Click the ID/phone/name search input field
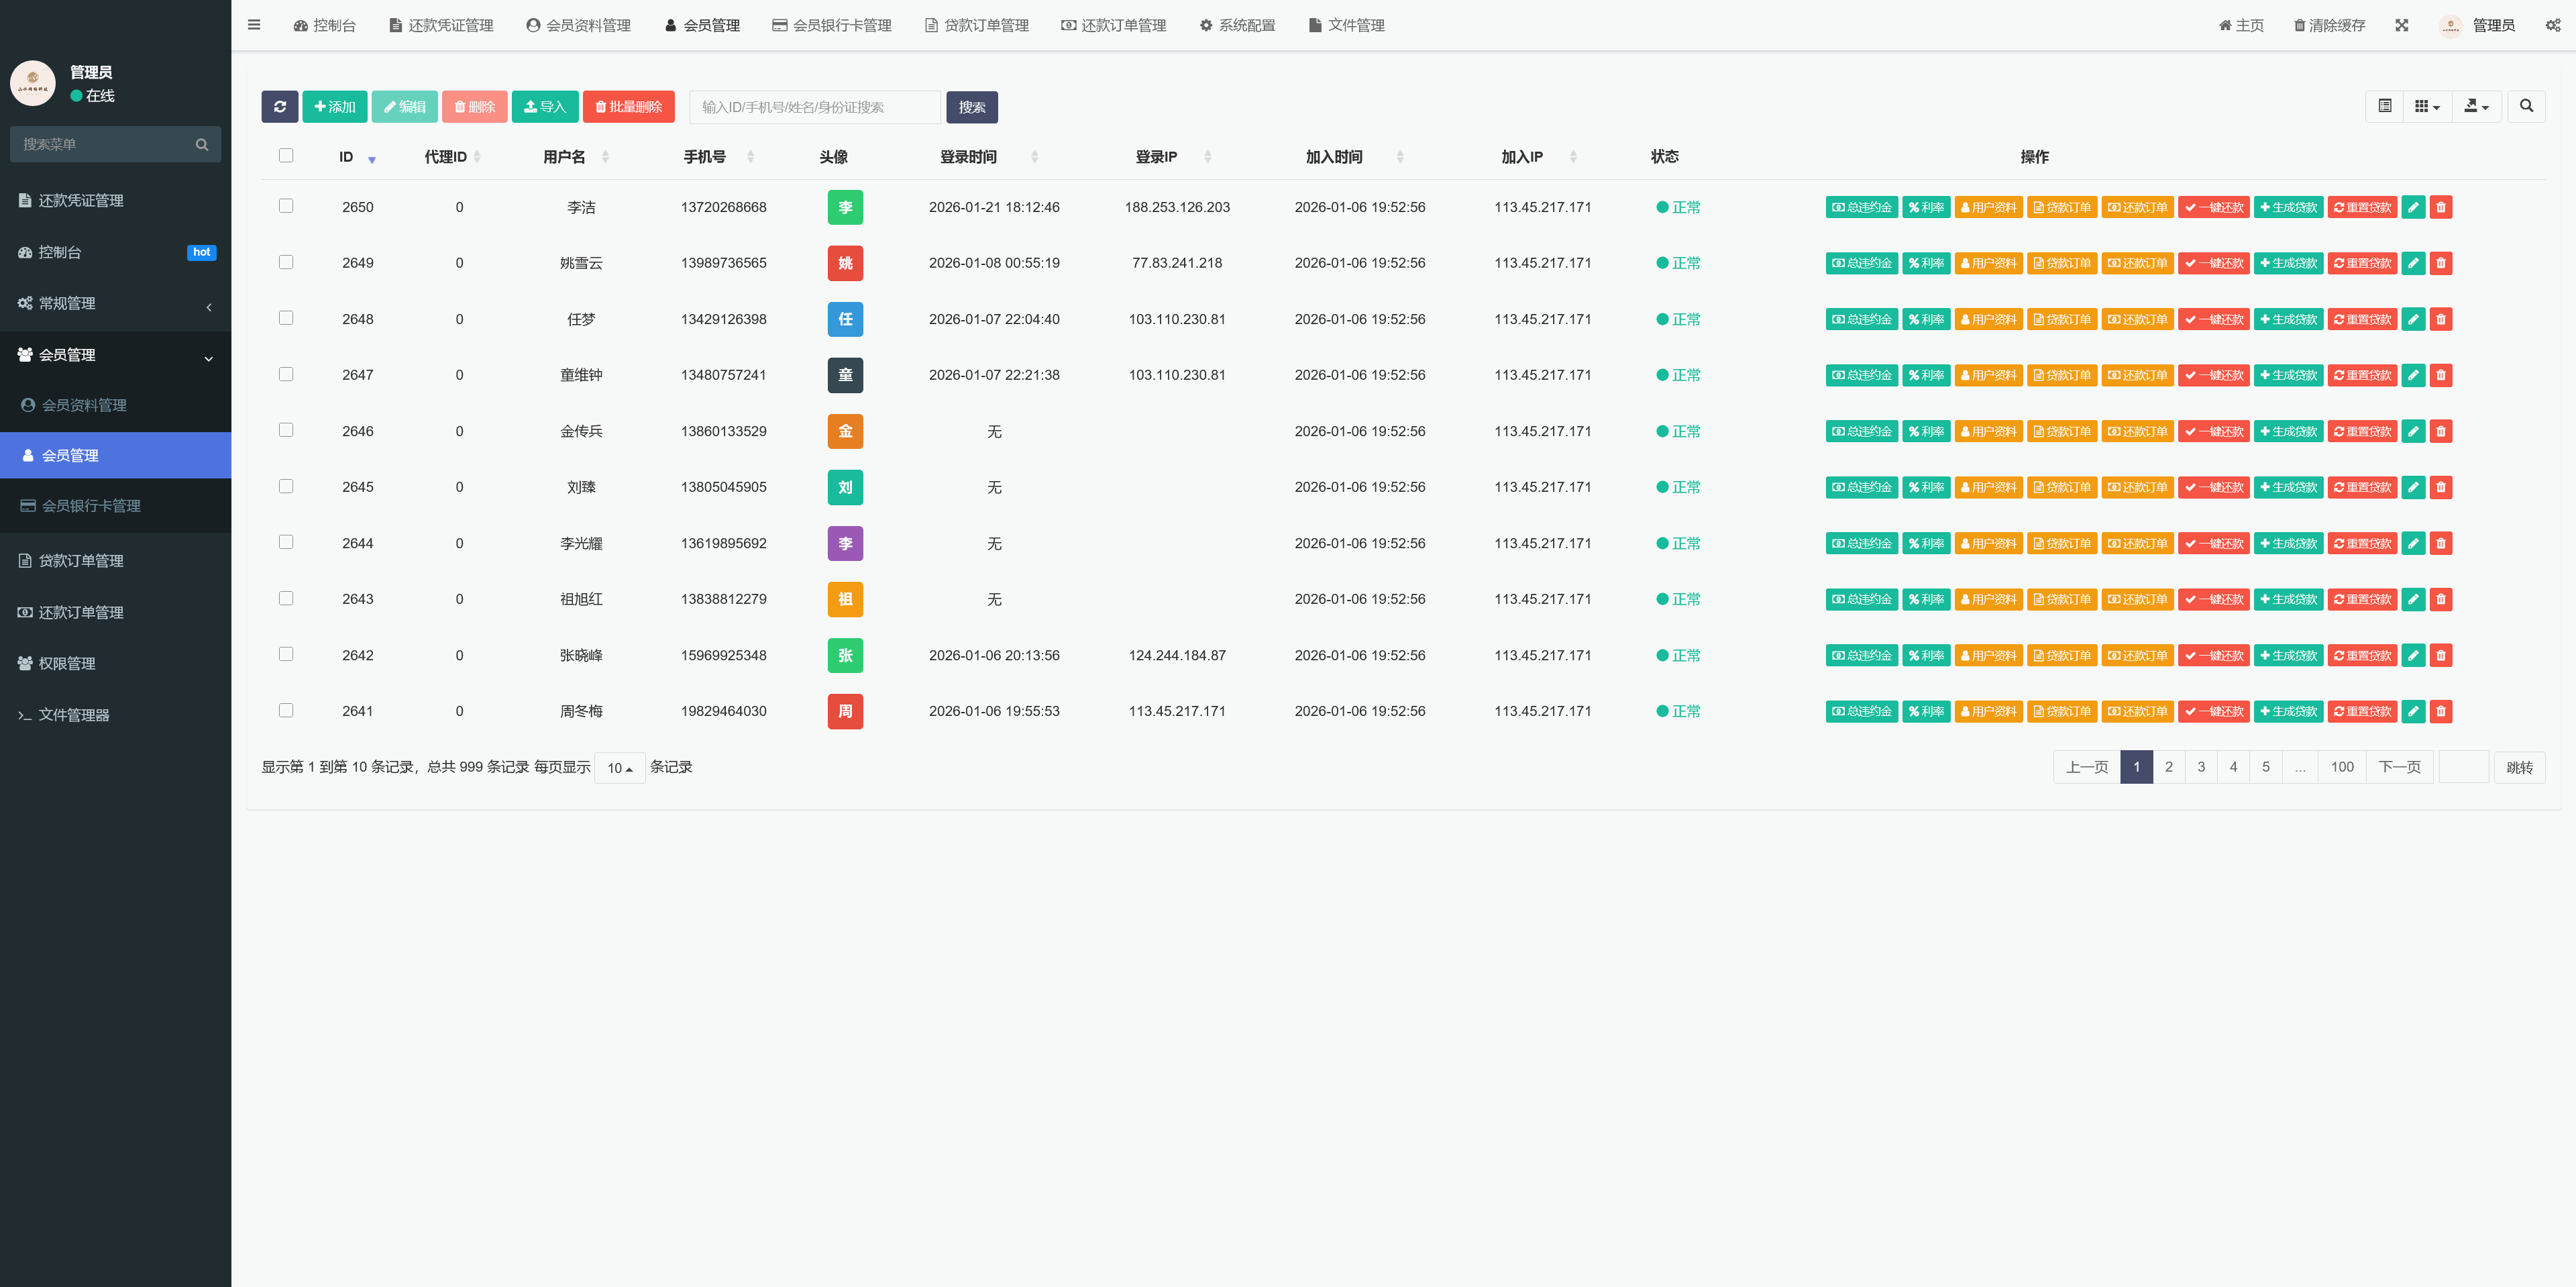This screenshot has height=1287, width=2576. (x=814, y=107)
